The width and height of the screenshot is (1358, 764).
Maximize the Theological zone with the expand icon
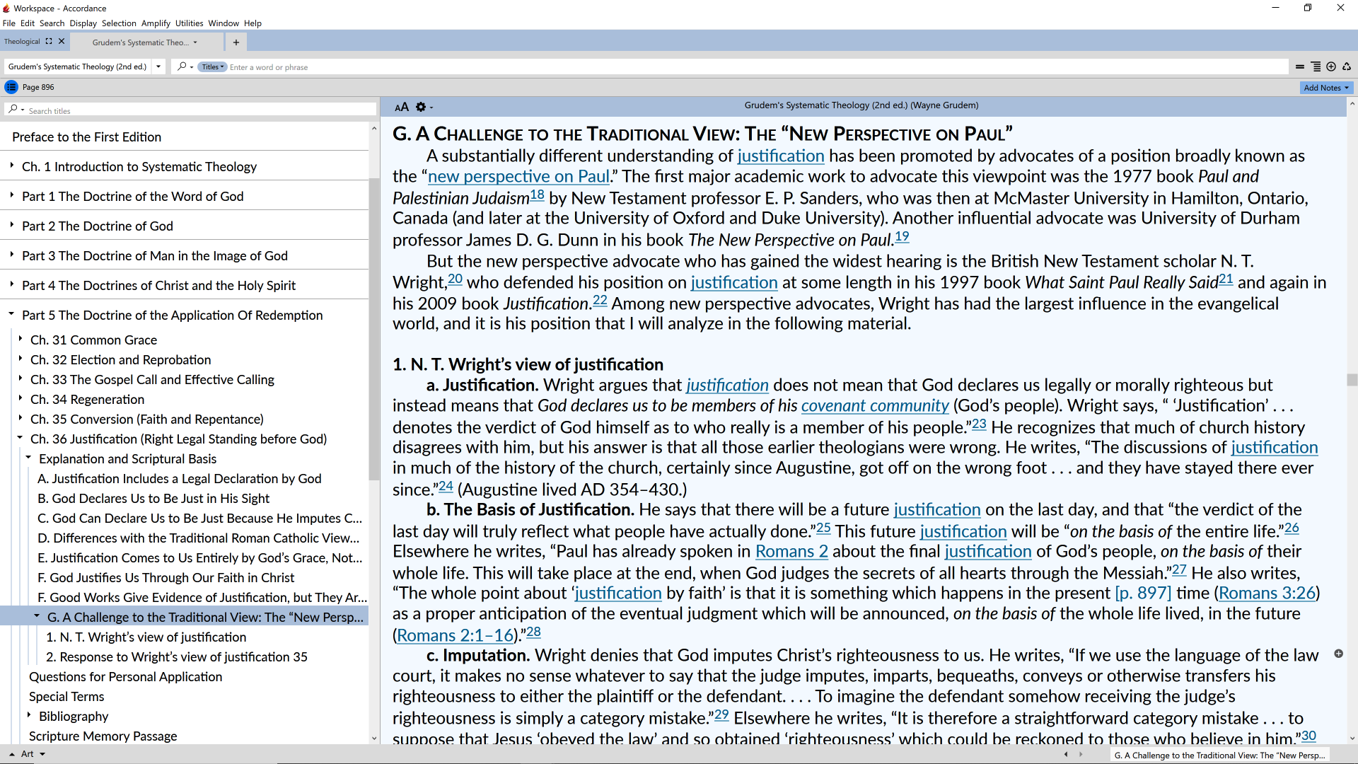[49, 41]
